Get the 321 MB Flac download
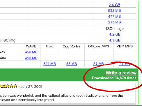 tap(50, 64)
